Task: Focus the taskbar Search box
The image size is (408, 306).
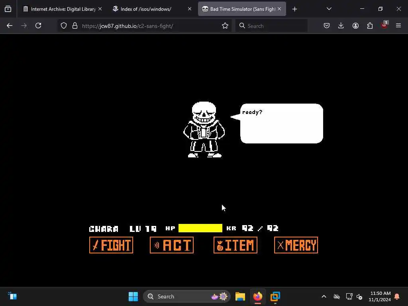Action: [x=187, y=296]
